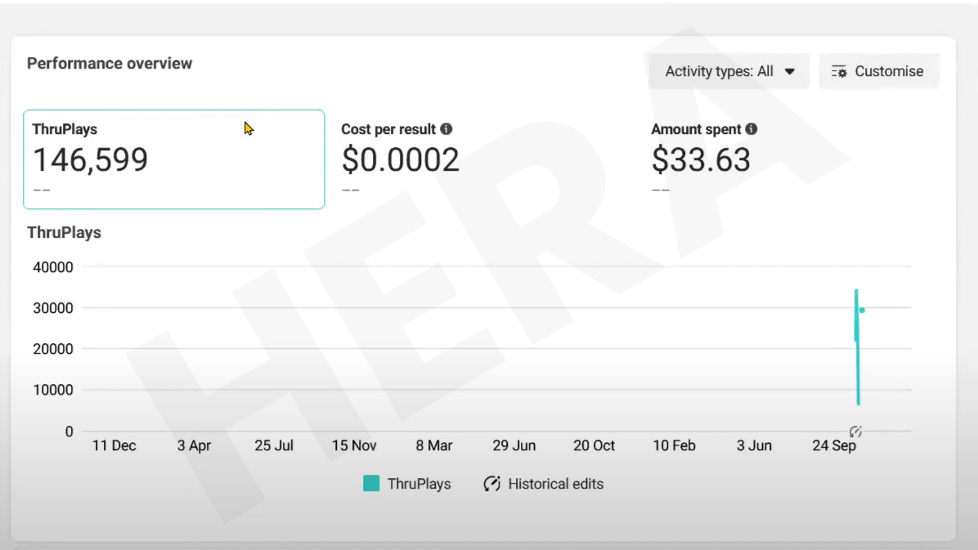Click the Customise button
This screenshot has width=978, height=550.
coord(879,71)
